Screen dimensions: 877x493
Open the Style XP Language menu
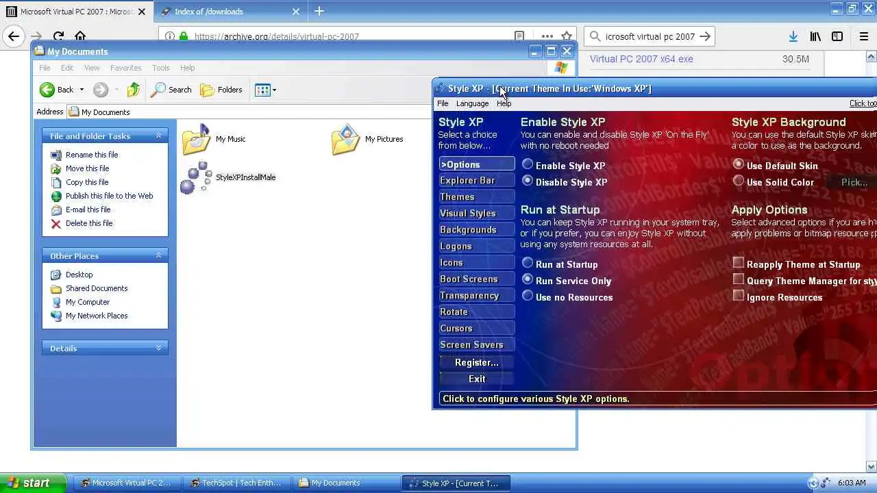[473, 103]
